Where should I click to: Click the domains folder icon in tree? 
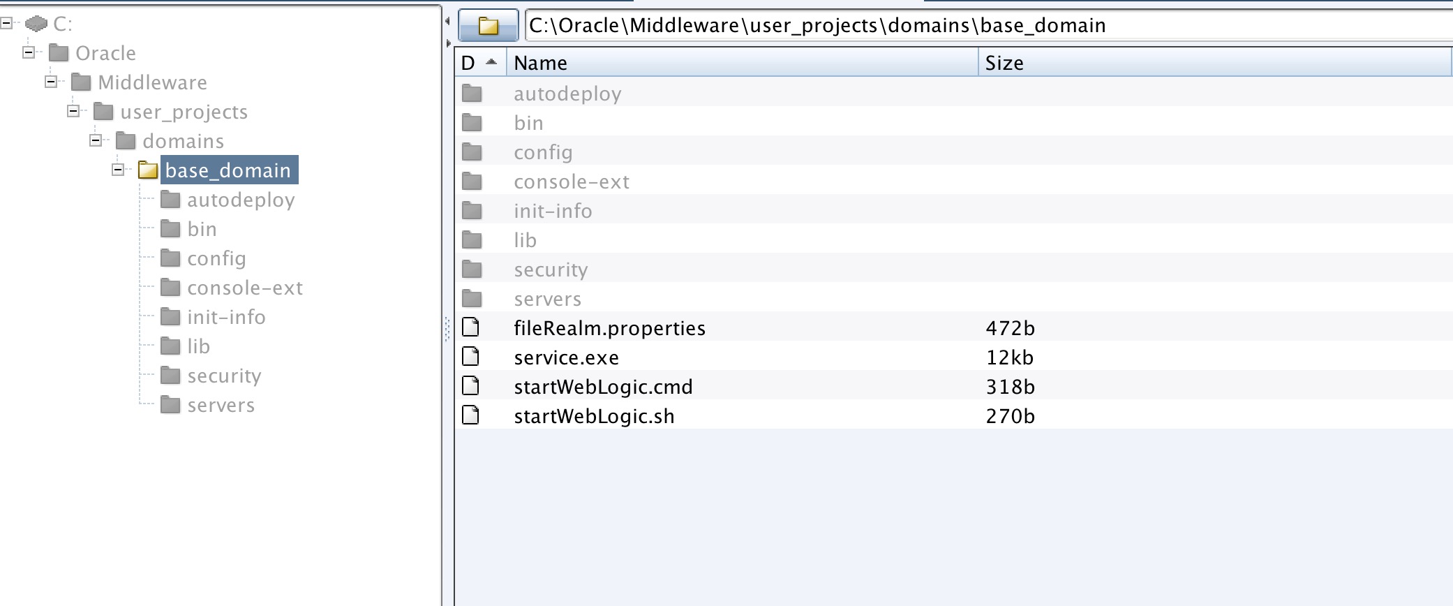pos(126,141)
